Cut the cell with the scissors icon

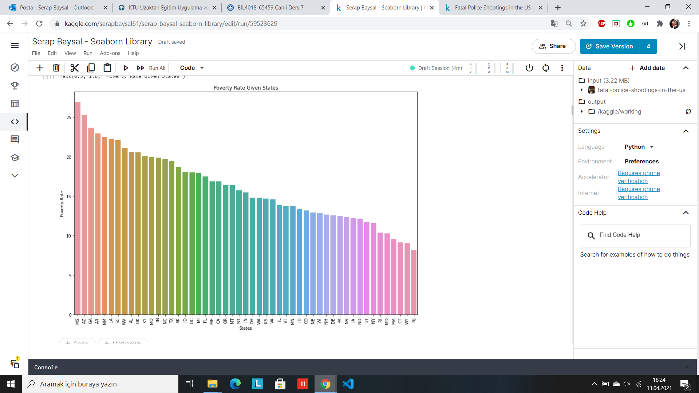point(74,68)
